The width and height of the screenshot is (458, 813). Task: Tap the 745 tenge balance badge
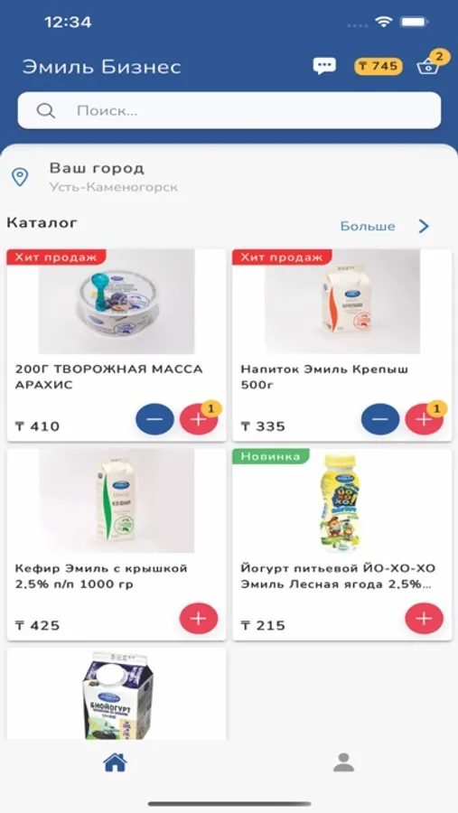[379, 66]
